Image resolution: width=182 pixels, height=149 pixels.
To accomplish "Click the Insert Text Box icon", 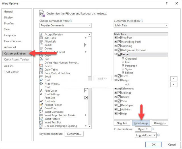I will pos(41,122).
